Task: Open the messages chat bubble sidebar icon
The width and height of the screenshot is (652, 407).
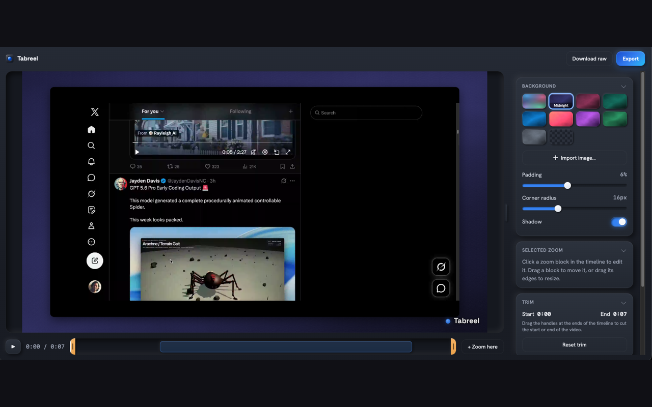Action: pyautogui.click(x=91, y=178)
